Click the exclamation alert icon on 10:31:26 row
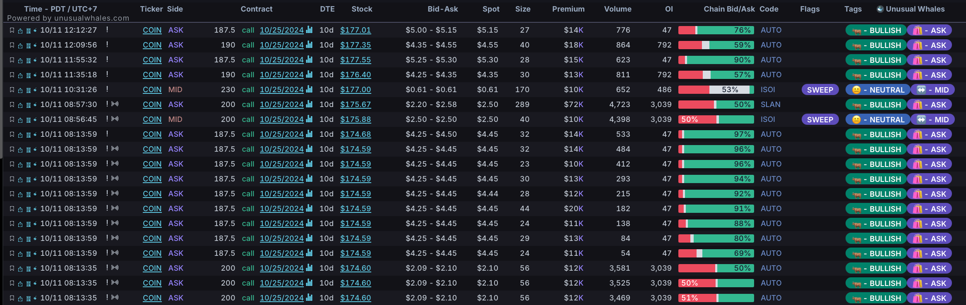 (x=107, y=89)
